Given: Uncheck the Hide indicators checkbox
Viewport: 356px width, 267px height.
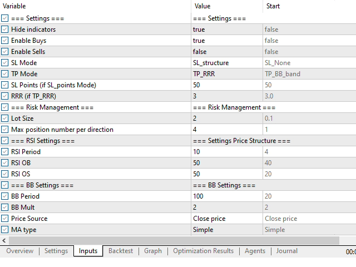Looking at the screenshot, I should (x=5, y=29).
